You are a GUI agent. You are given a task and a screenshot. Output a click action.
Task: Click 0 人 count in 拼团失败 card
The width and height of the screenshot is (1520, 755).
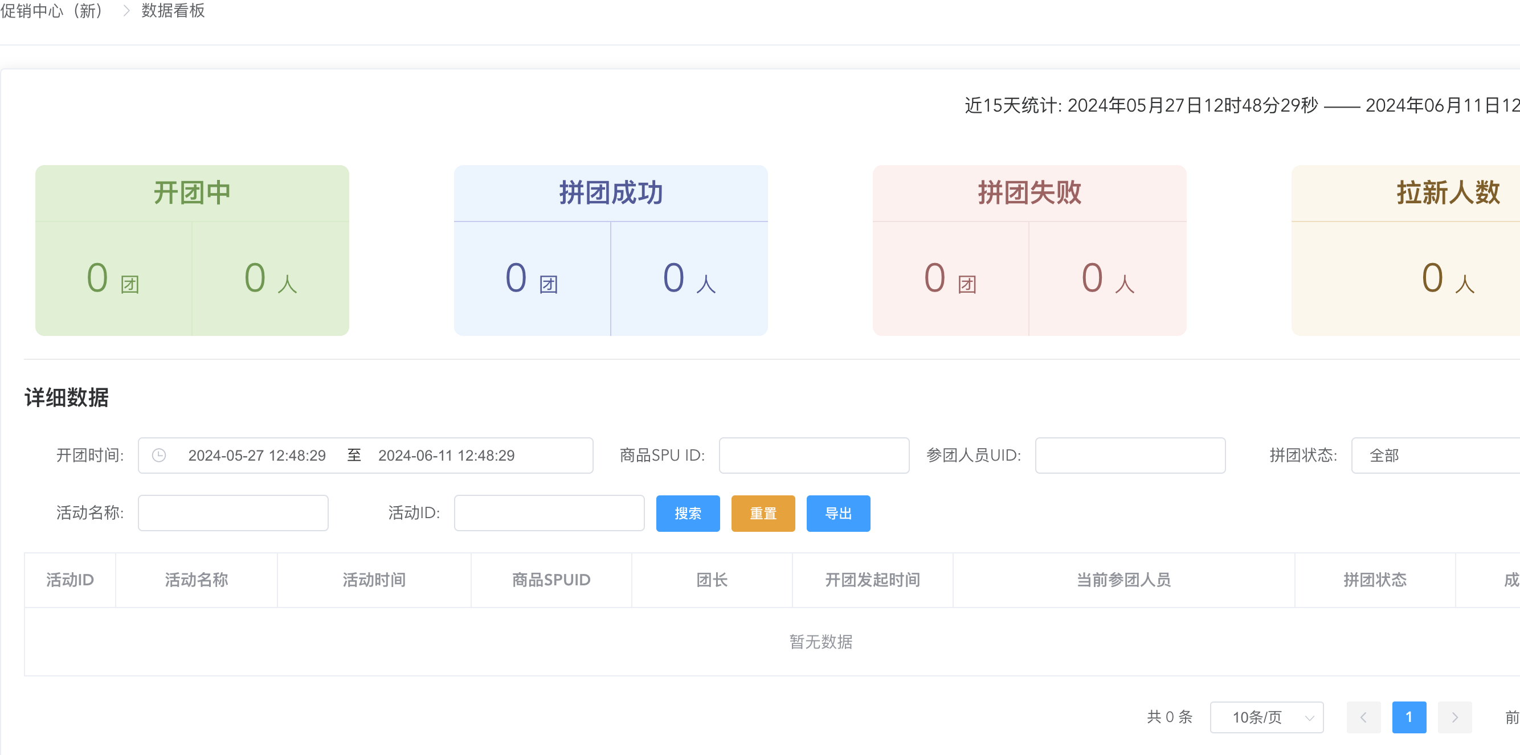click(x=1108, y=278)
